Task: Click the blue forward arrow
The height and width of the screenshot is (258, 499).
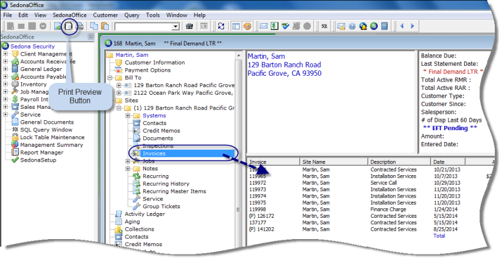Action: 413,26
